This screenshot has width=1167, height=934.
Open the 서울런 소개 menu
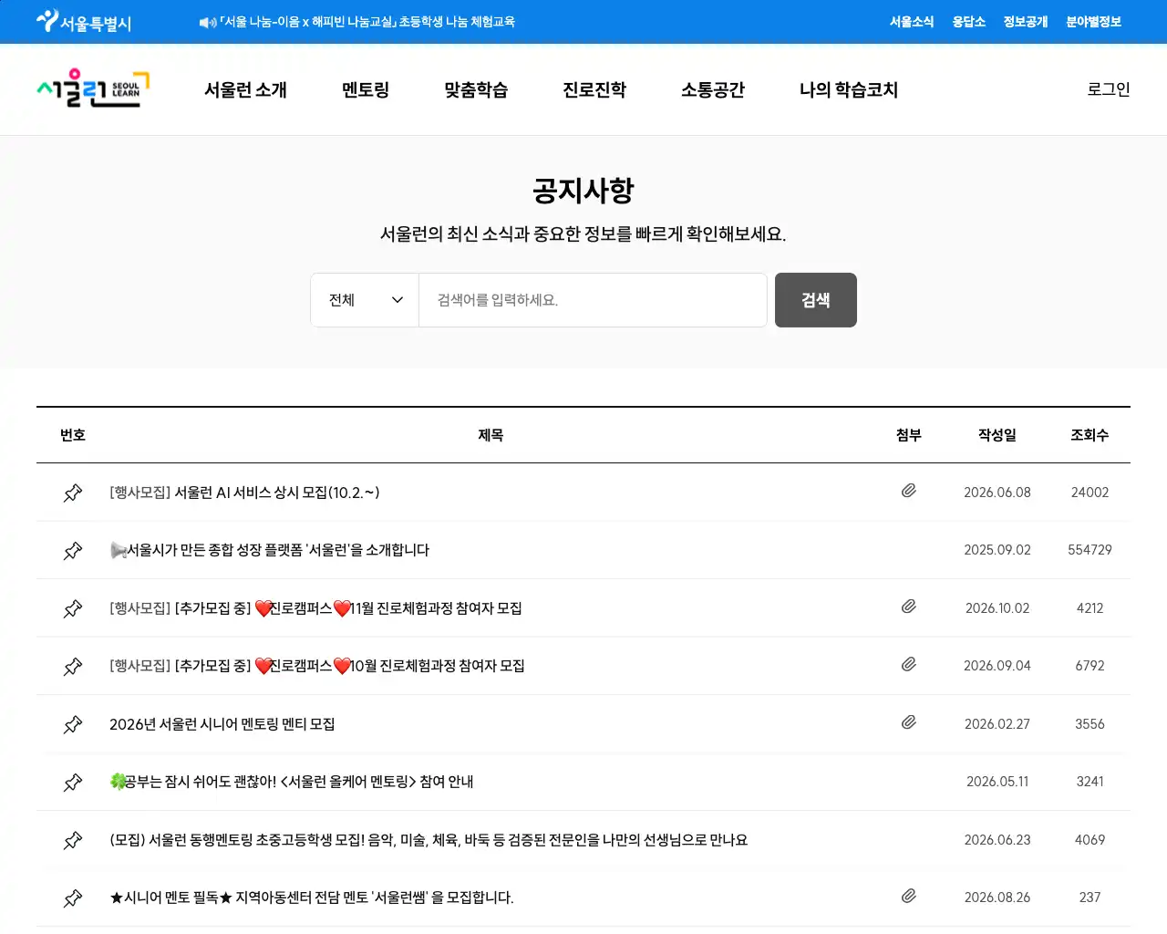[245, 89]
